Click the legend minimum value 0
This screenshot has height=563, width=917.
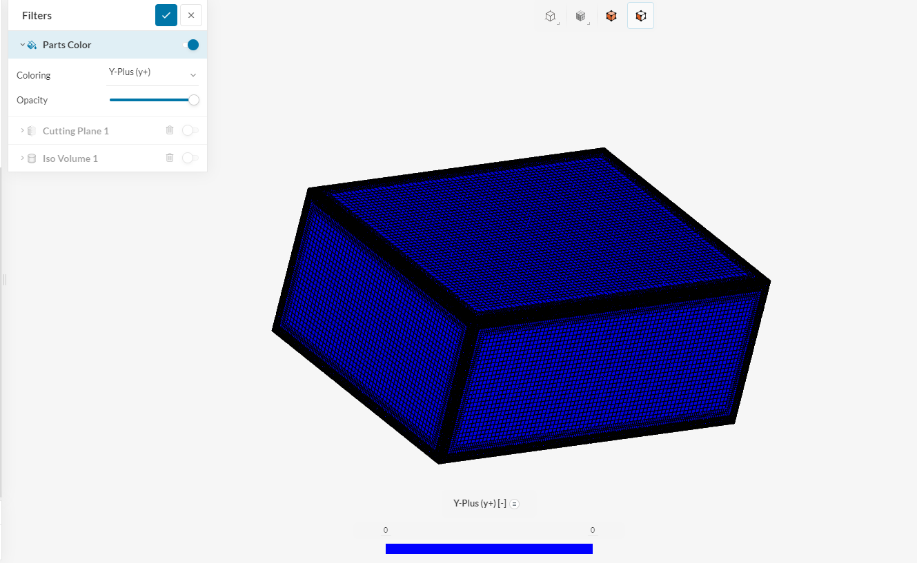click(386, 530)
